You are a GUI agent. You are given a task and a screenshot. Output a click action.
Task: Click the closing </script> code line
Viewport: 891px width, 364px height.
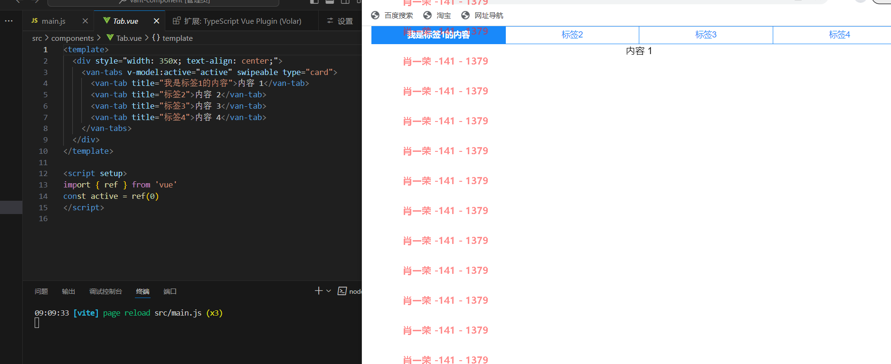click(84, 208)
